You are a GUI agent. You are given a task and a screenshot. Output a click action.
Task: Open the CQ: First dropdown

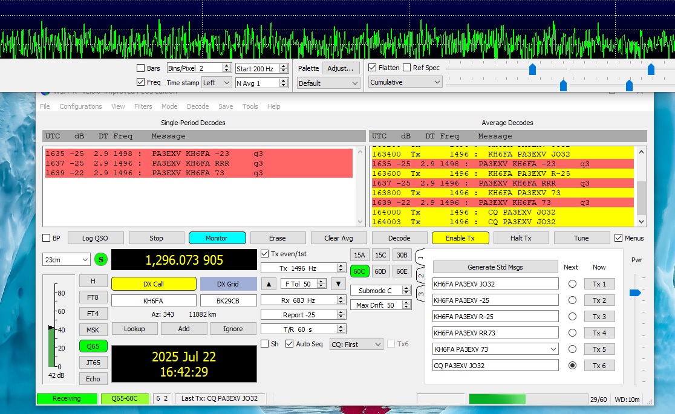click(x=356, y=344)
